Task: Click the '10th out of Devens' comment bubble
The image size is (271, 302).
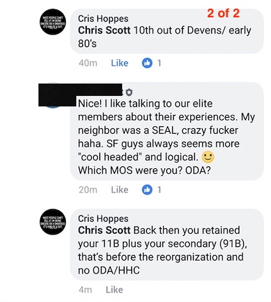Action: coord(167,31)
